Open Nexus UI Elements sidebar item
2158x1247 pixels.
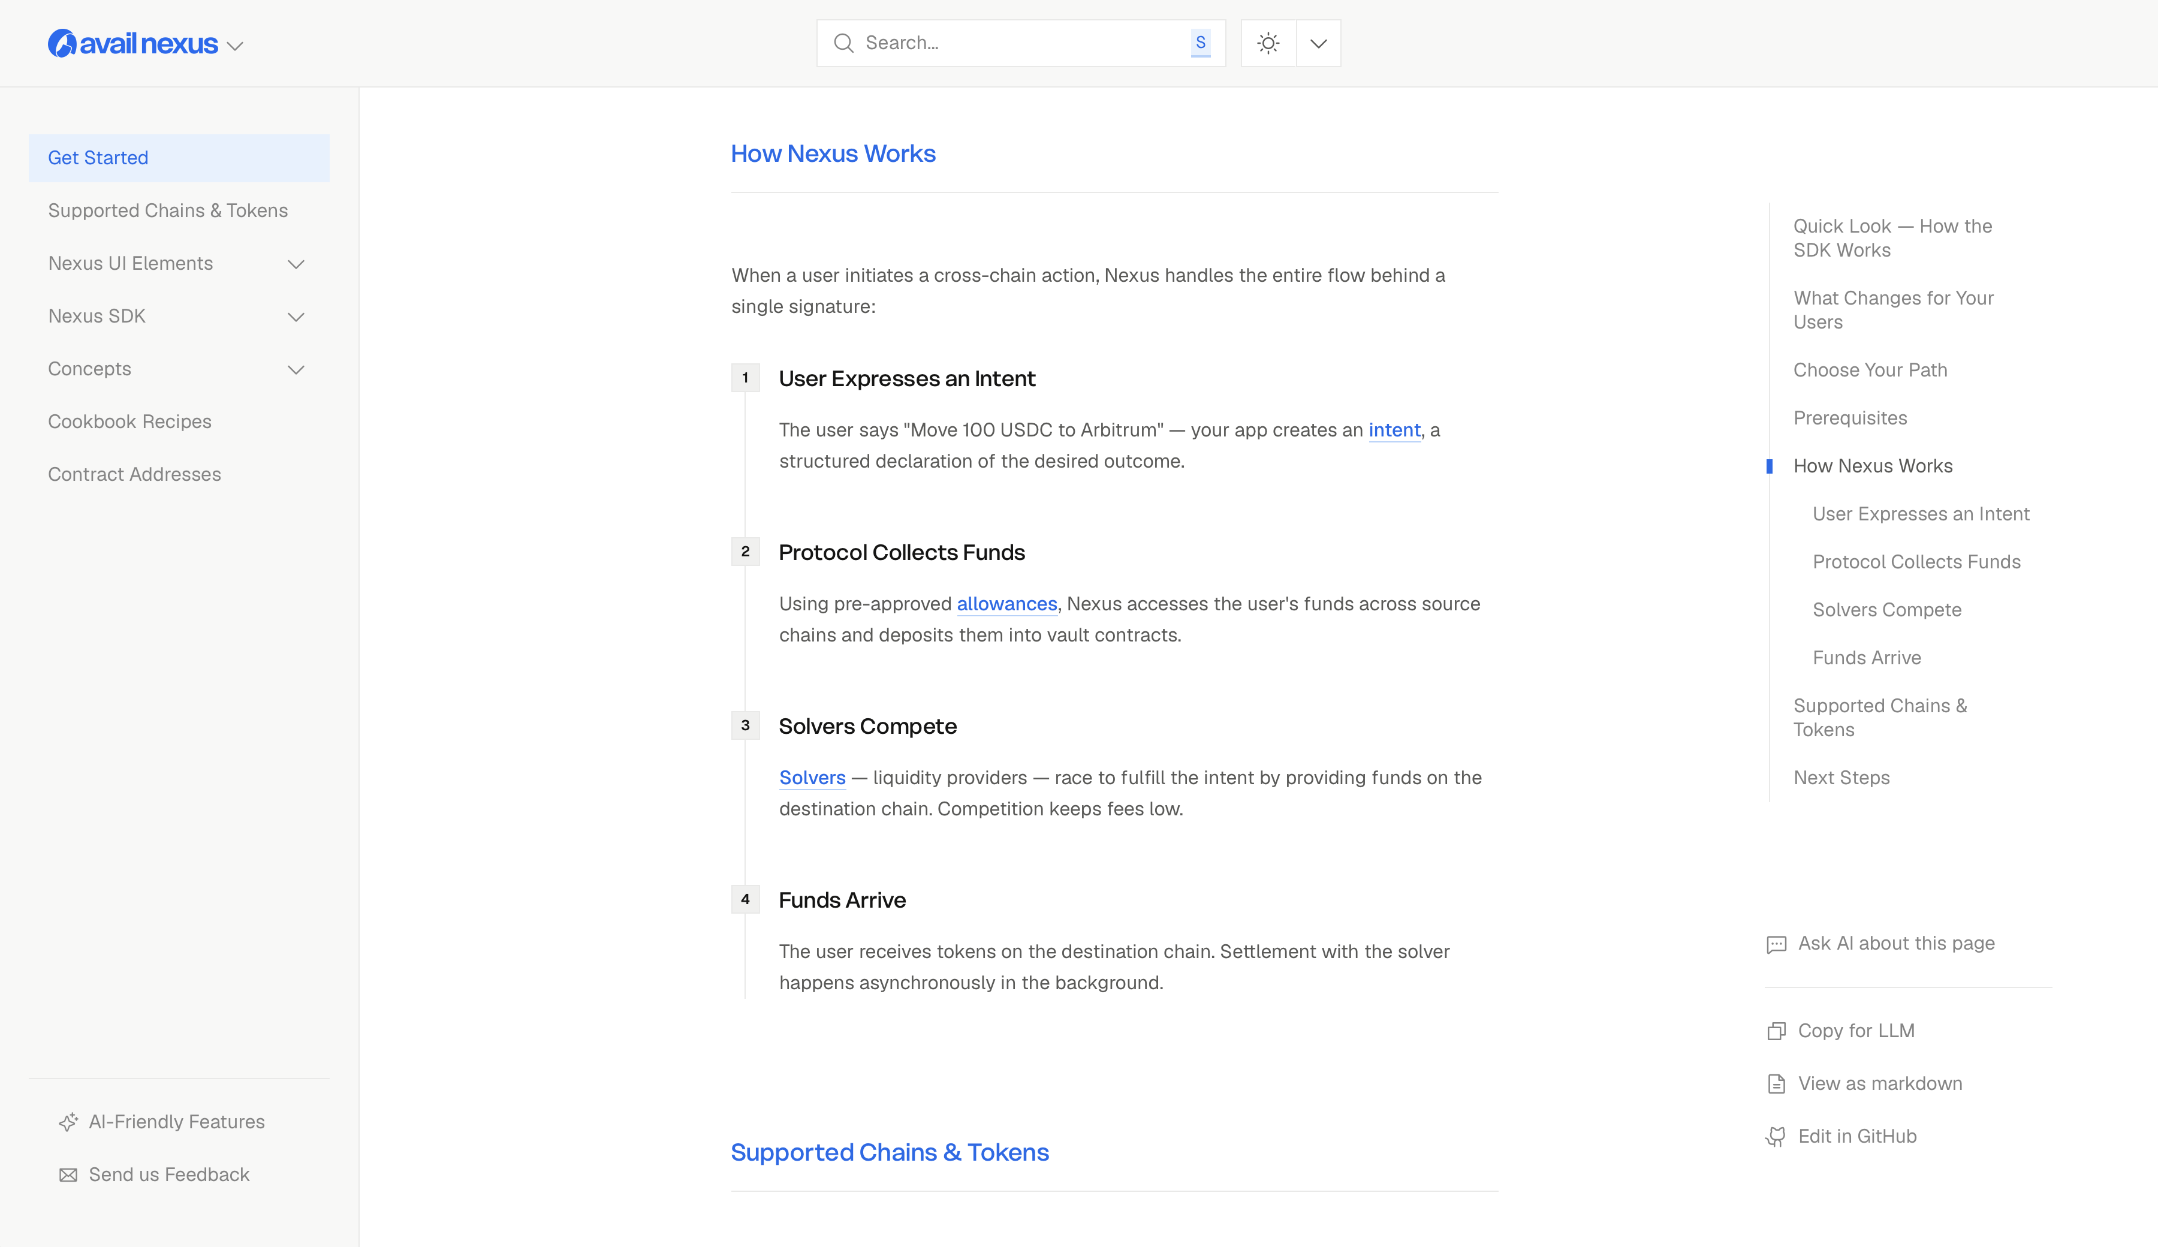pyautogui.click(x=131, y=264)
